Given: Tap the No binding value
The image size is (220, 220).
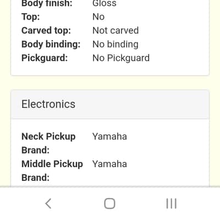Looking at the screenshot, I should [116, 45].
